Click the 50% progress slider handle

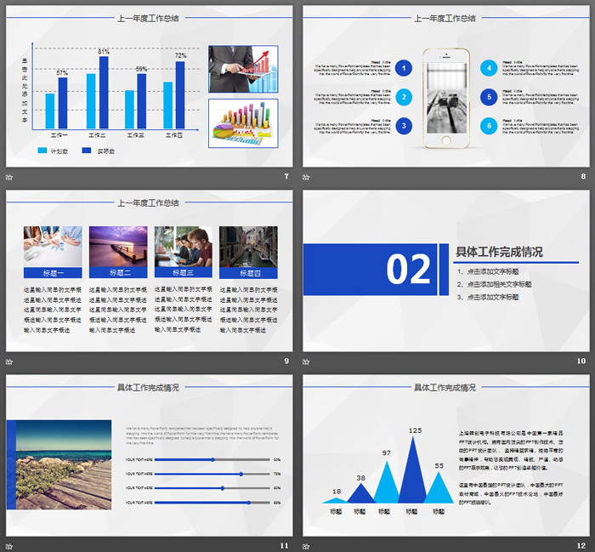click(212, 460)
